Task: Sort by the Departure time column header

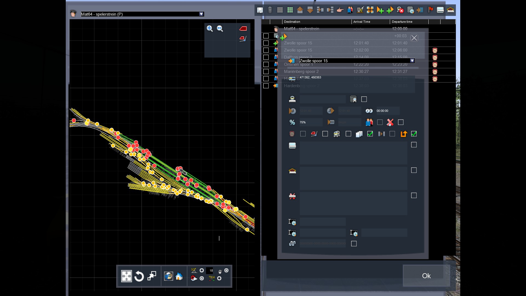Action: [x=409, y=22]
